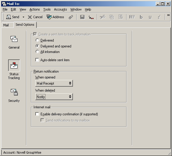Click Cancel in the toolbar
This screenshot has width=172, height=156.
click(35, 17)
